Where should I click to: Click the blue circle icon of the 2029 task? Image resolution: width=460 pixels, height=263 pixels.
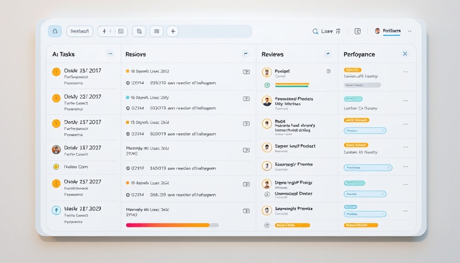click(56, 210)
